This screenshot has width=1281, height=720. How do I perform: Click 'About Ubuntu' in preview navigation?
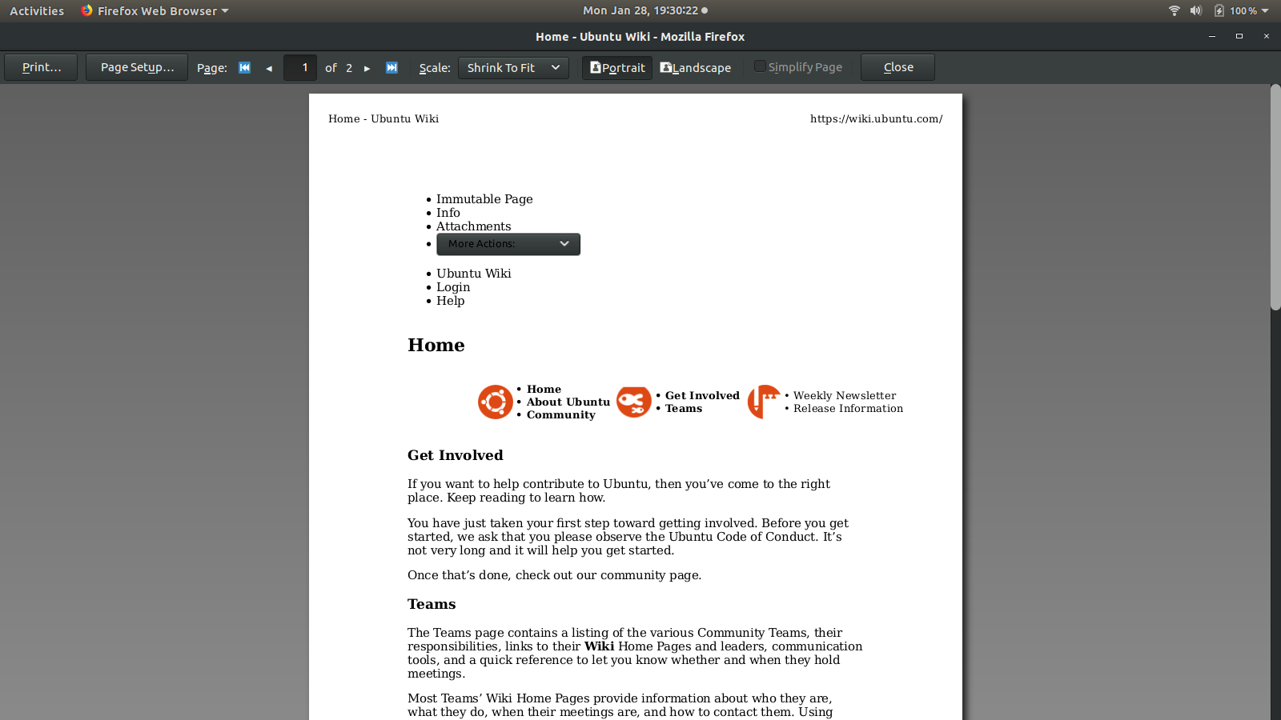point(568,402)
